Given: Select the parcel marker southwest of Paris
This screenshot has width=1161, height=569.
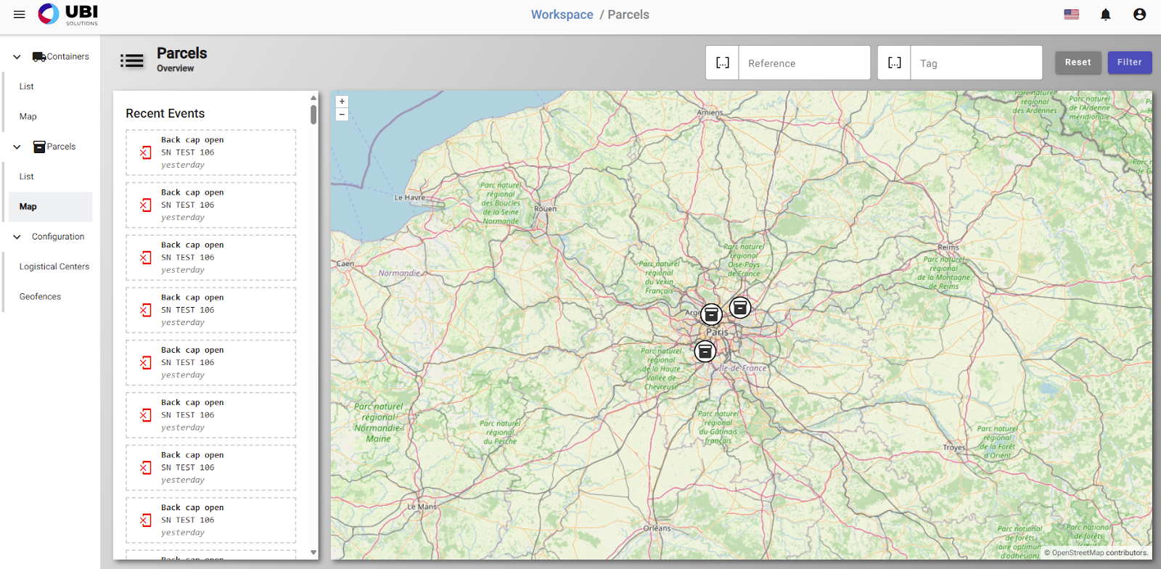Looking at the screenshot, I should pos(705,351).
